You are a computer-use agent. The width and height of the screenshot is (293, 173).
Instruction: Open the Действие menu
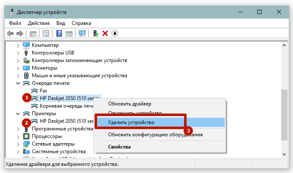39,23
